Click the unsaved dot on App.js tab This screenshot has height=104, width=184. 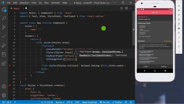click(x=26, y=8)
